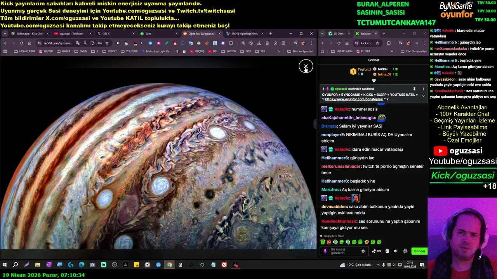Screen dimensions: 497x279
Task: Open the Windows Start menu
Action: click(x=5, y=265)
